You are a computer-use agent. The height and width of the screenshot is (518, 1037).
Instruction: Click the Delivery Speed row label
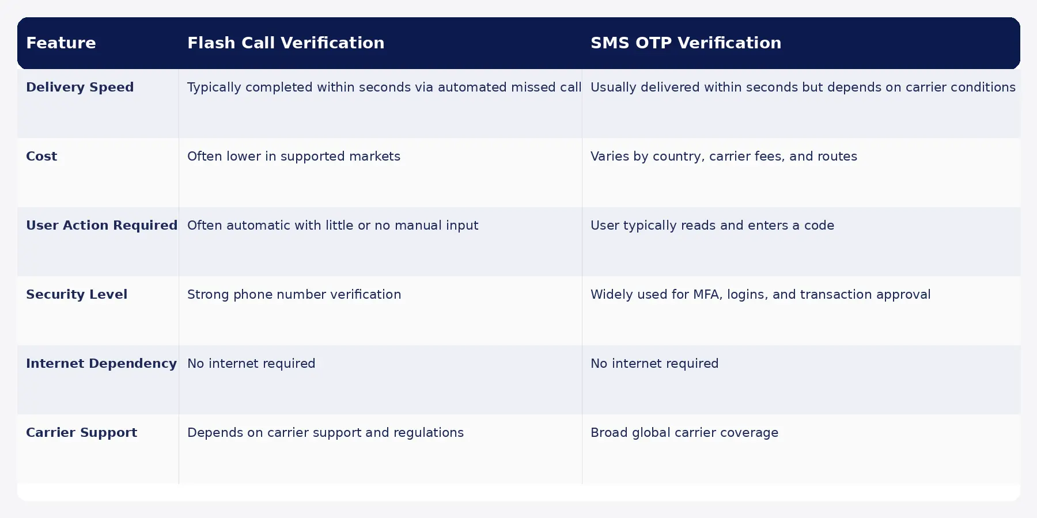coord(80,87)
